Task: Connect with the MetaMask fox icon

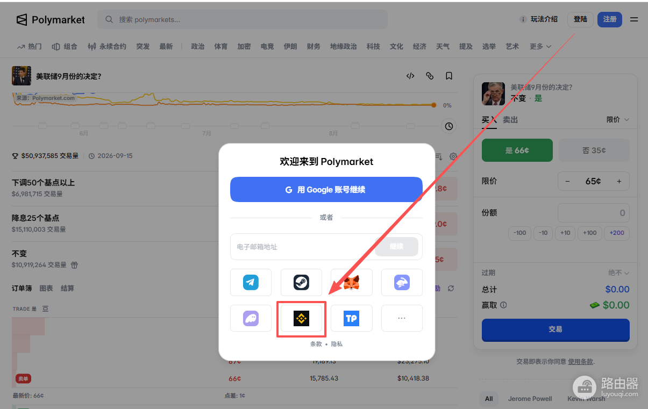Action: coord(351,282)
